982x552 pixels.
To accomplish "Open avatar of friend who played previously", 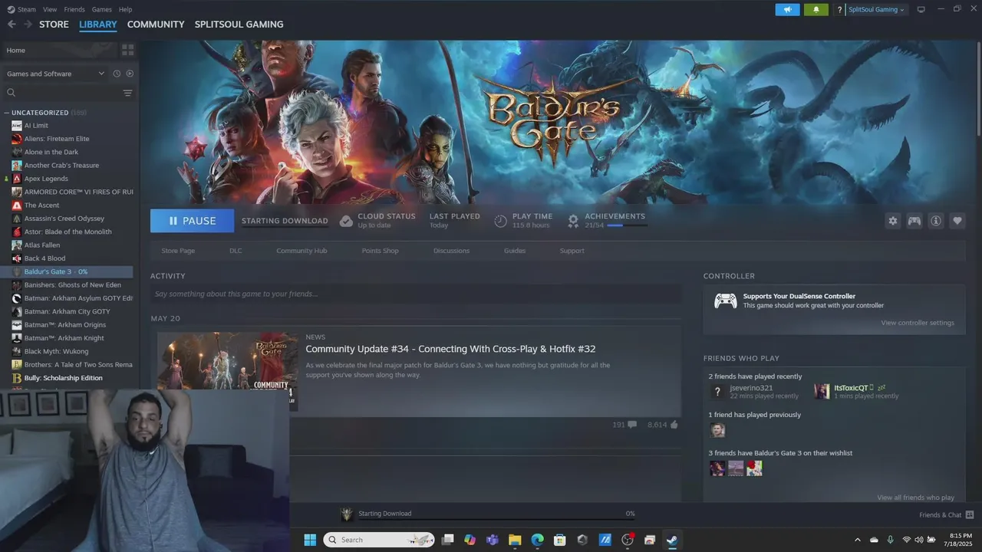I will coord(717,430).
